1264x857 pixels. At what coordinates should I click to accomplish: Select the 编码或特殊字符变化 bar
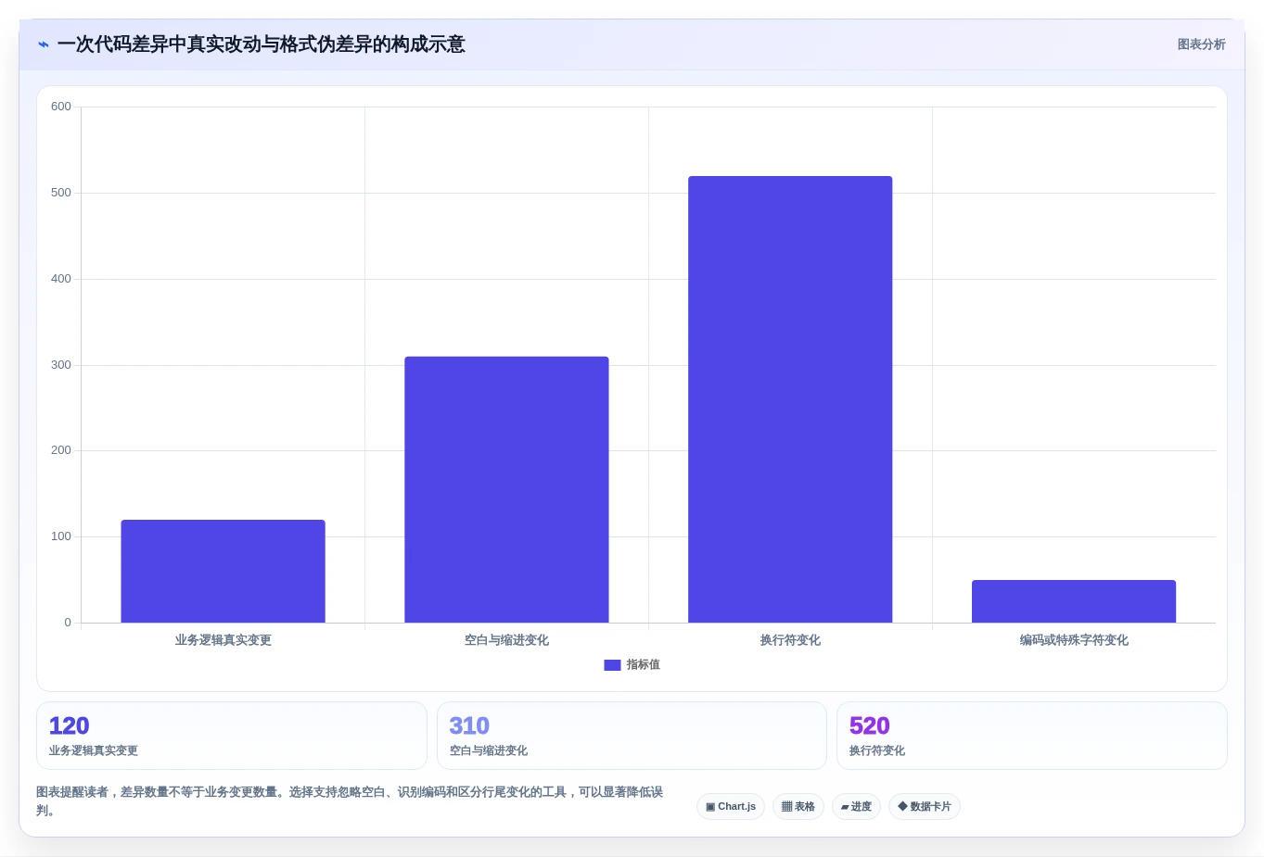click(x=1074, y=601)
